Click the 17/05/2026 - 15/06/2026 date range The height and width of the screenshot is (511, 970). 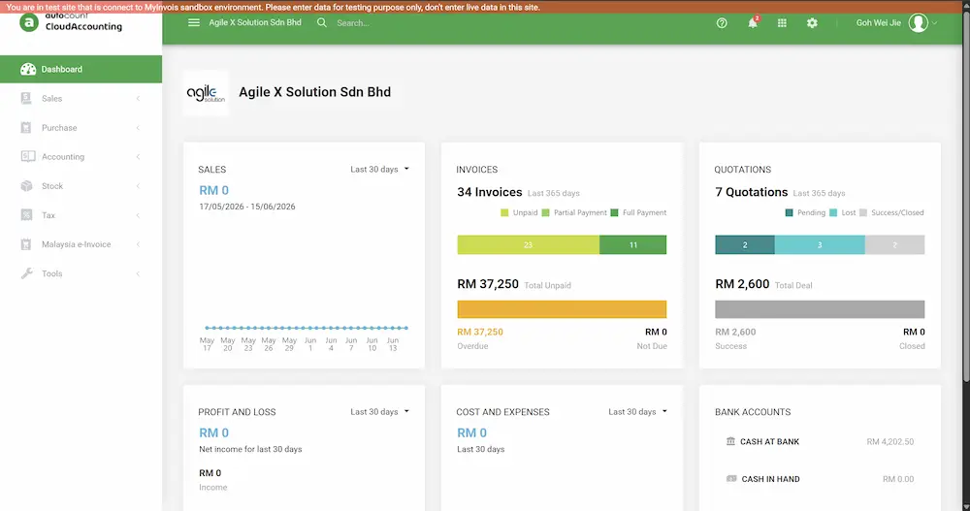point(246,207)
